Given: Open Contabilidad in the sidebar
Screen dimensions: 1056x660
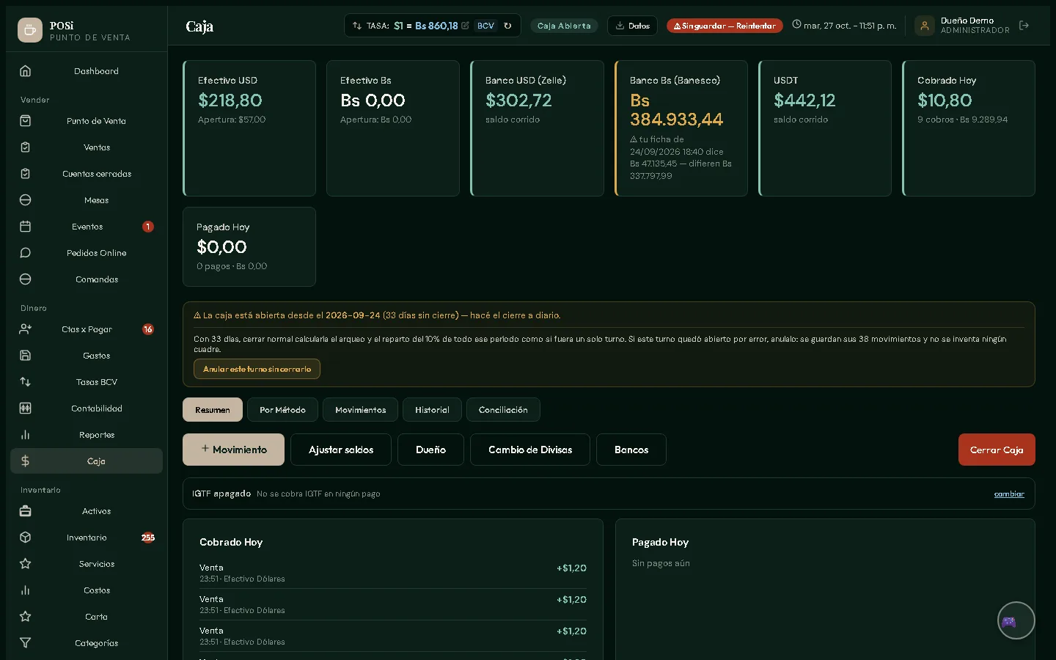Looking at the screenshot, I should pyautogui.click(x=87, y=408).
